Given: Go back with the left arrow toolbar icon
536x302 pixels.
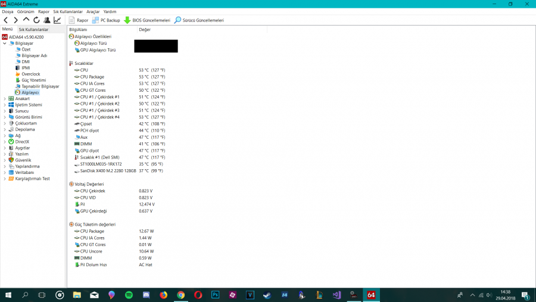Looking at the screenshot, I should point(6,20).
